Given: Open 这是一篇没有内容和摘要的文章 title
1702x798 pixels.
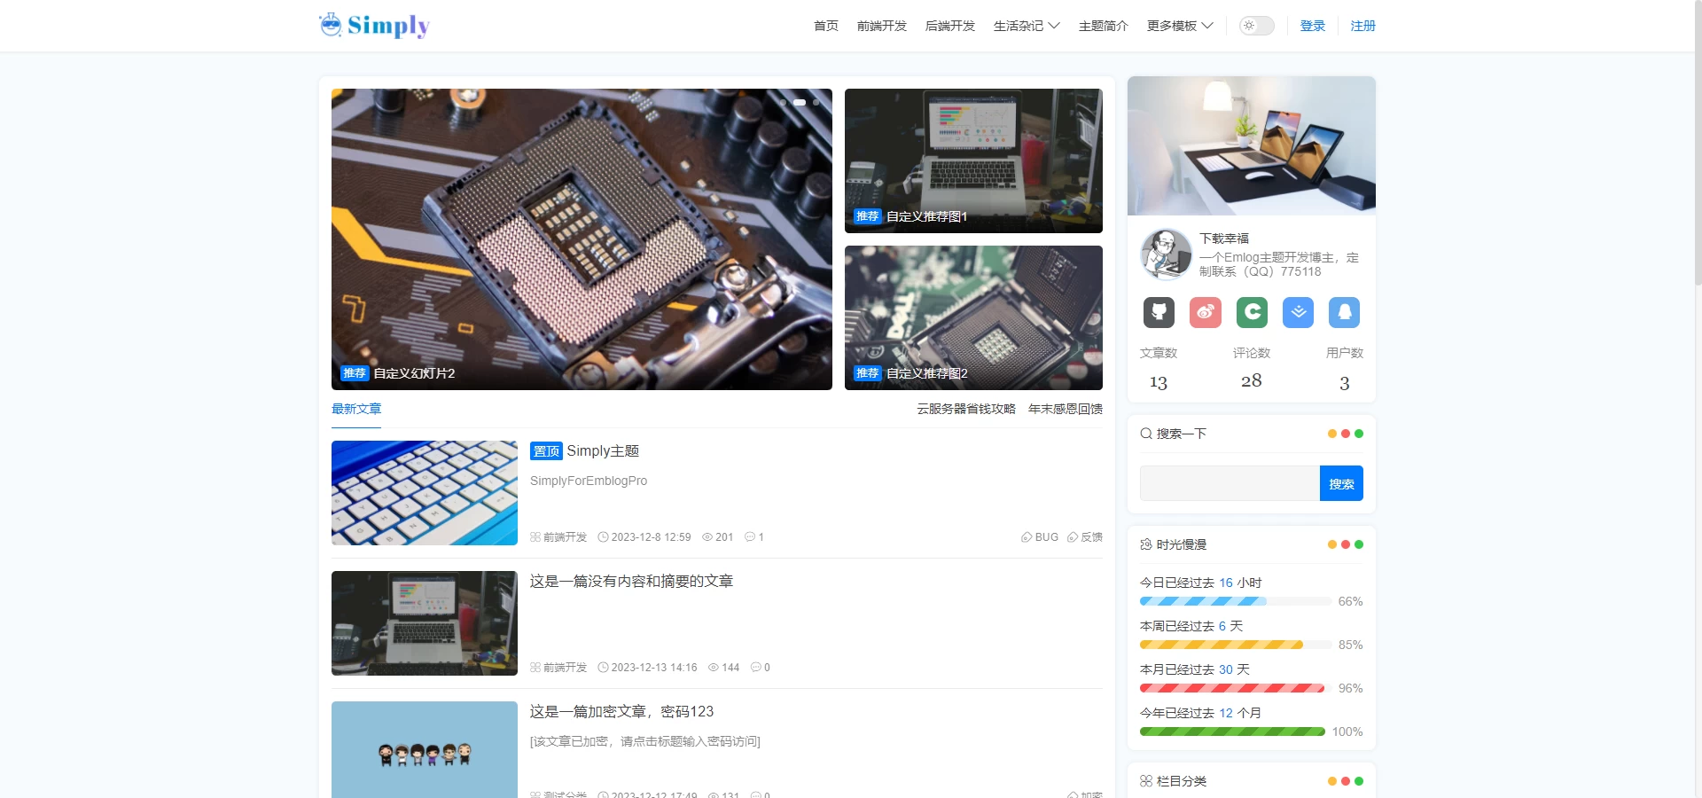Looking at the screenshot, I should click(631, 582).
